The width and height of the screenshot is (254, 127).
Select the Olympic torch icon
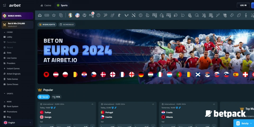tap(246, 15)
